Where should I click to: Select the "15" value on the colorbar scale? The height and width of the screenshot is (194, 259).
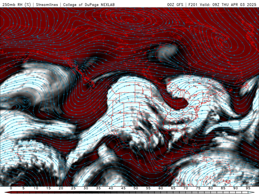(48, 188)
